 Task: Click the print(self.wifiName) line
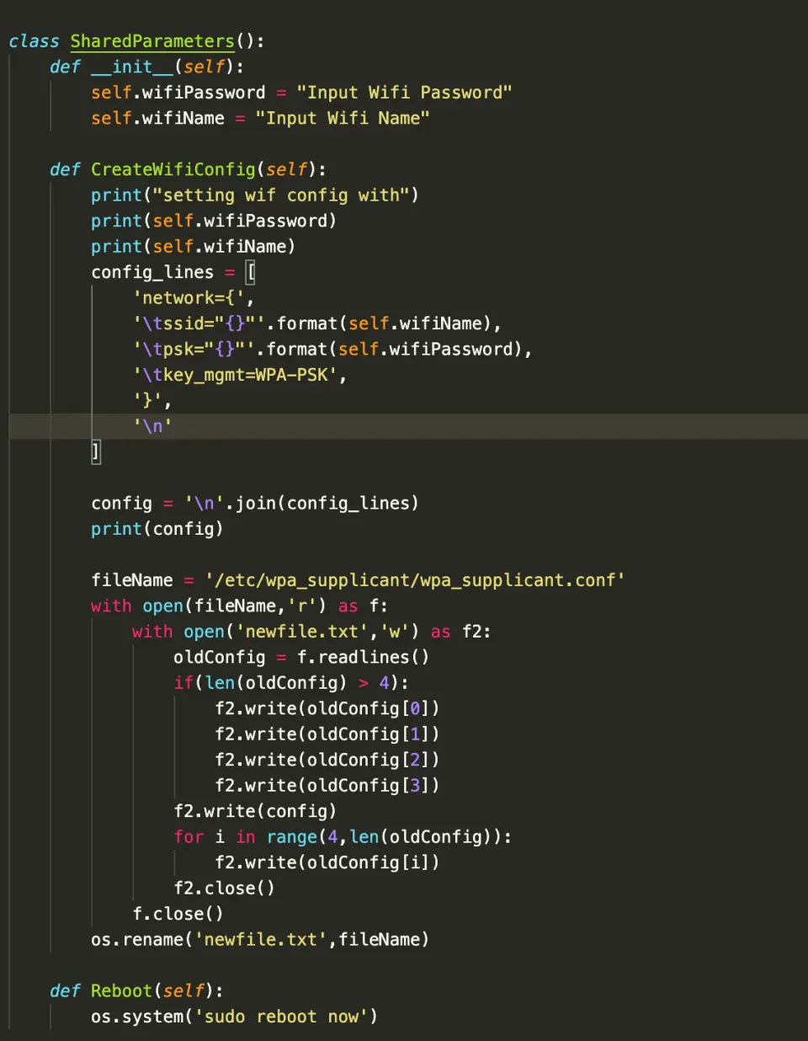click(194, 247)
